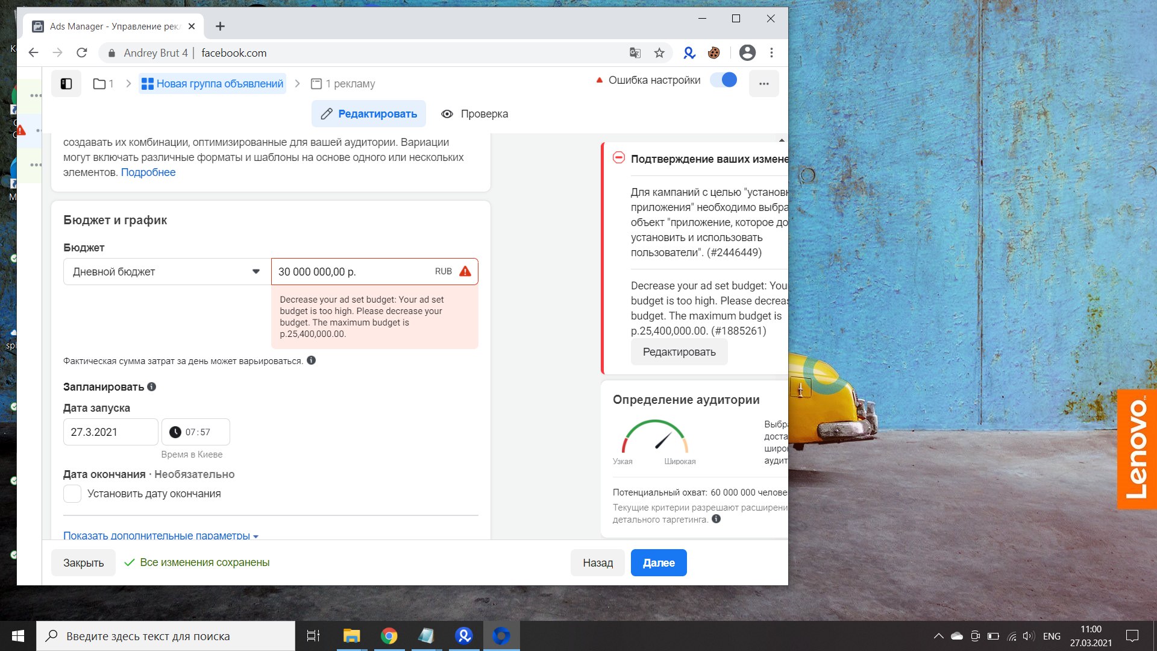This screenshot has width=1157, height=651.
Task: Select Новая группа объявлений breadcrumb
Action: 213,84
